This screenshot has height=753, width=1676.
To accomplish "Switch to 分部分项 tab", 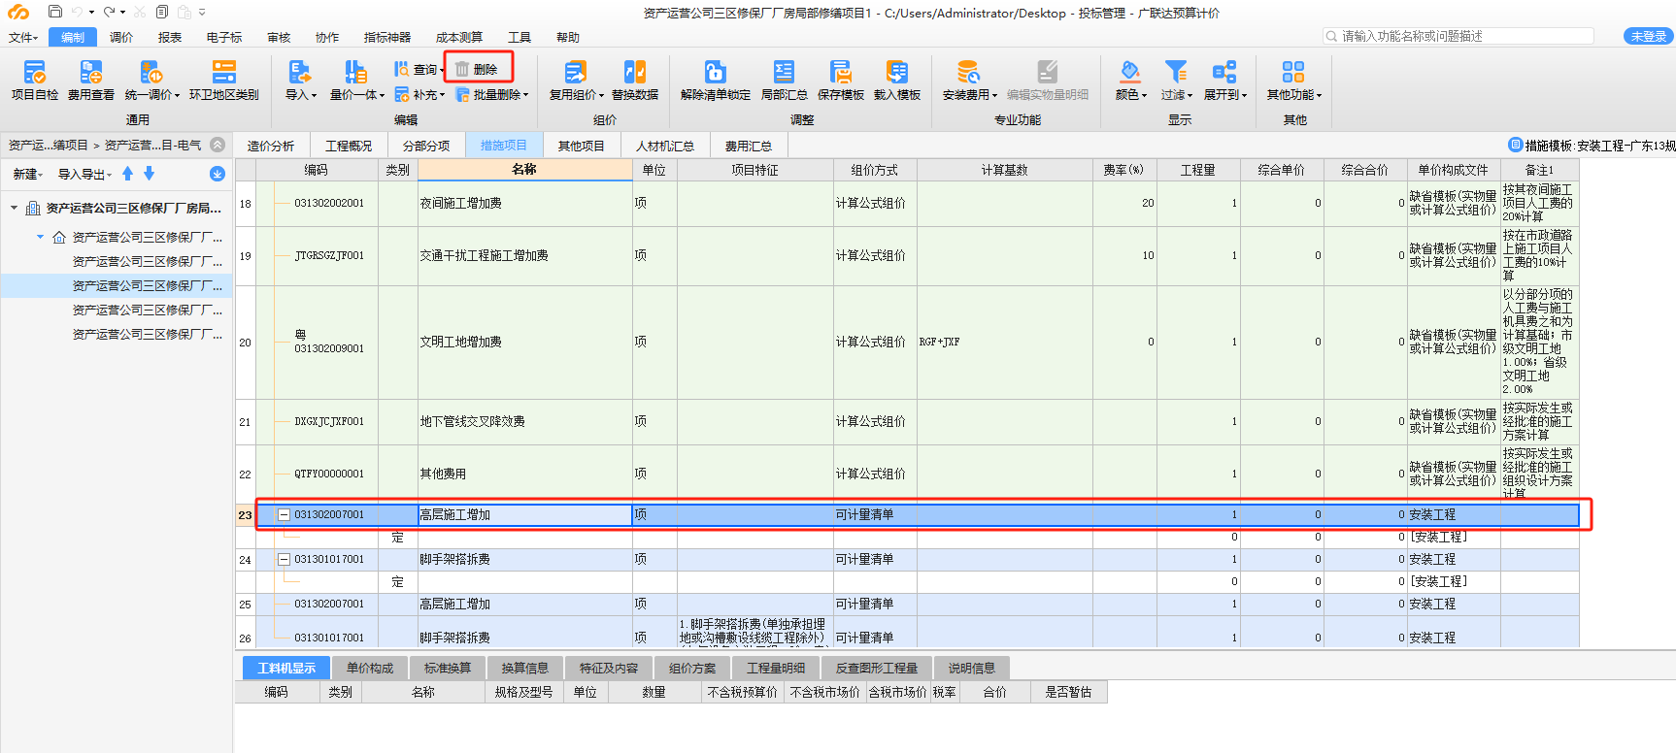I will (x=426, y=146).
